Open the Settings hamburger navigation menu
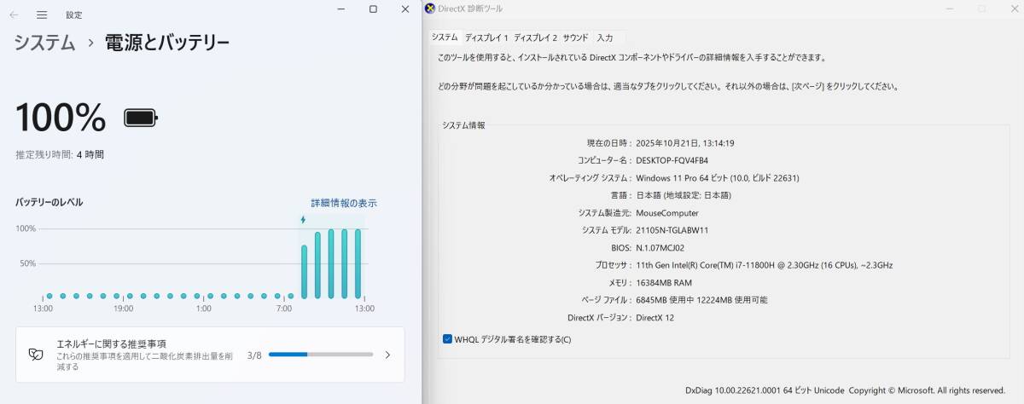Image resolution: width=1024 pixels, height=404 pixels. [x=42, y=14]
